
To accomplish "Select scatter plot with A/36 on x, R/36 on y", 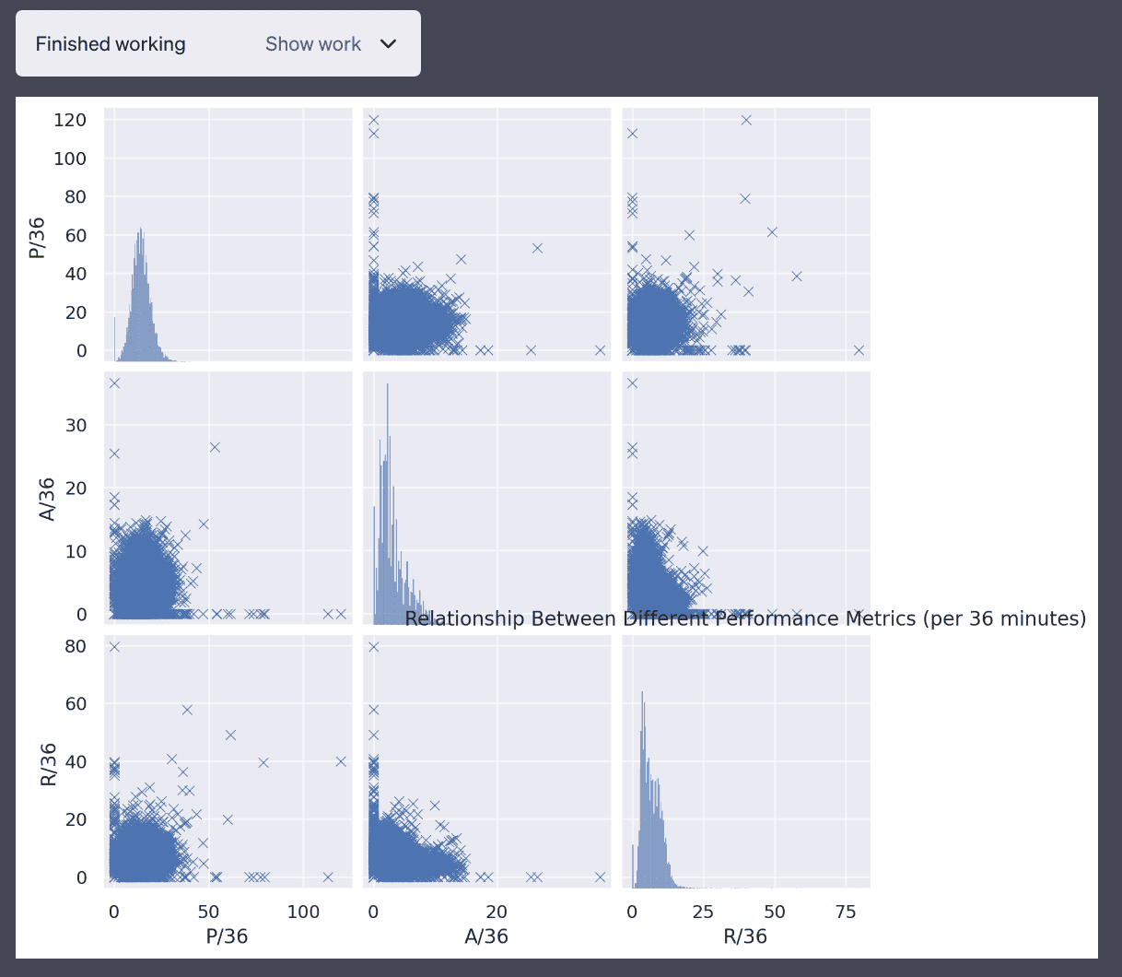I will 487,761.
